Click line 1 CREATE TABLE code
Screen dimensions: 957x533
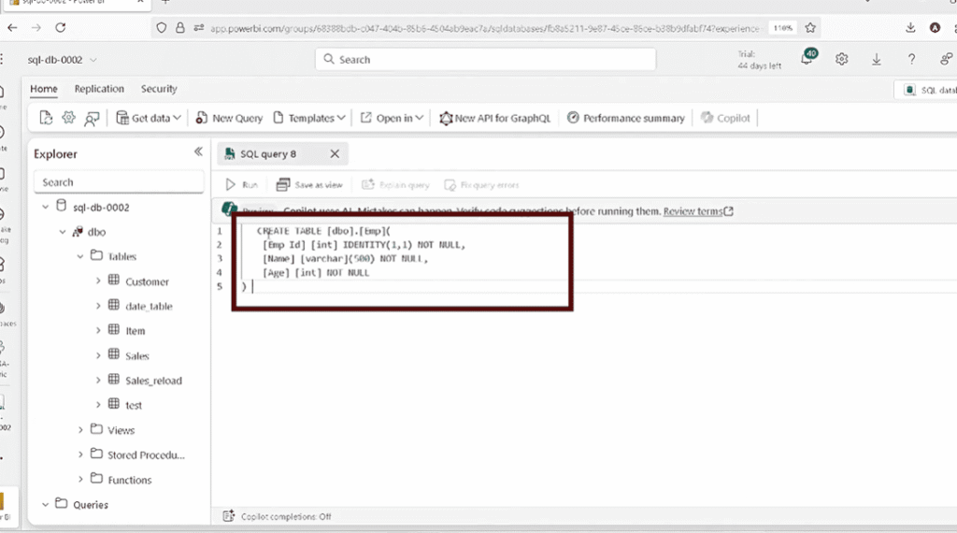[323, 231]
